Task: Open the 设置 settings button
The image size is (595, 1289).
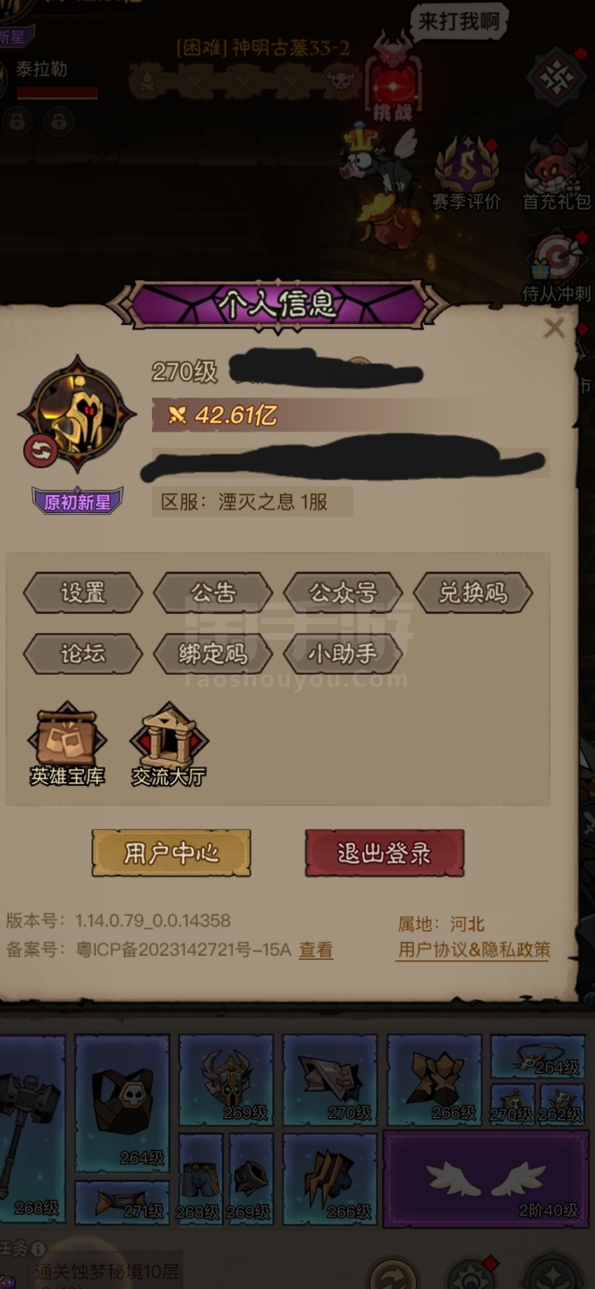Action: (x=82, y=593)
